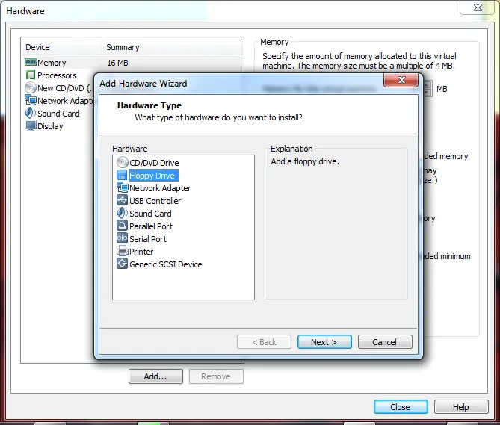Click the Sound Card speaker icon in wizard
Viewport: 500px width, 425px height.
coord(122,213)
